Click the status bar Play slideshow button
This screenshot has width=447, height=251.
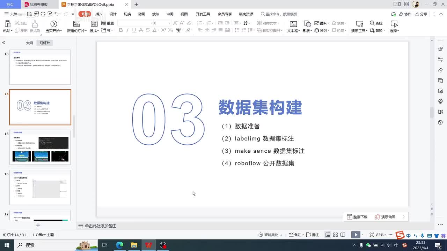point(356,235)
